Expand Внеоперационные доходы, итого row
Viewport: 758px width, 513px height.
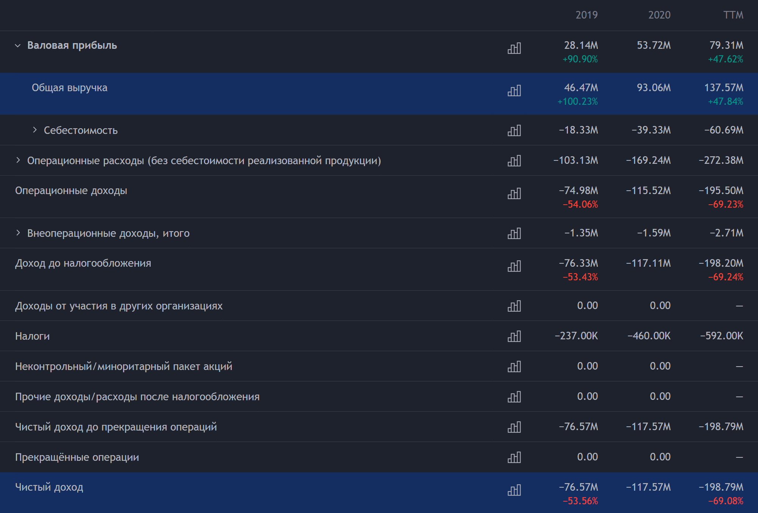[x=18, y=233]
